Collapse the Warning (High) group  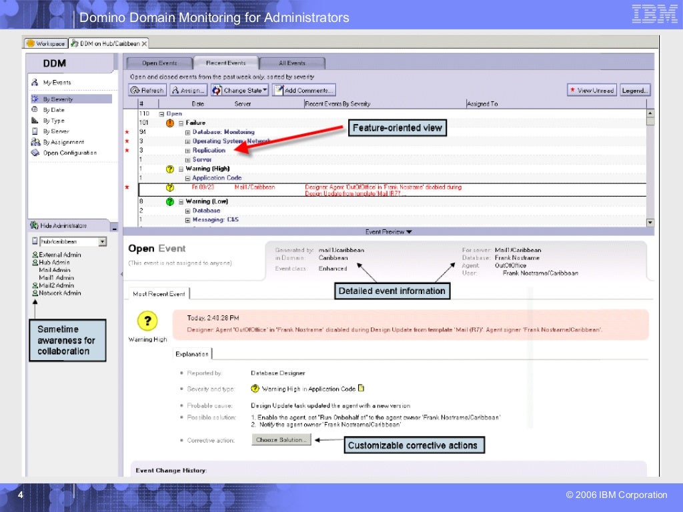pyautogui.click(x=181, y=169)
